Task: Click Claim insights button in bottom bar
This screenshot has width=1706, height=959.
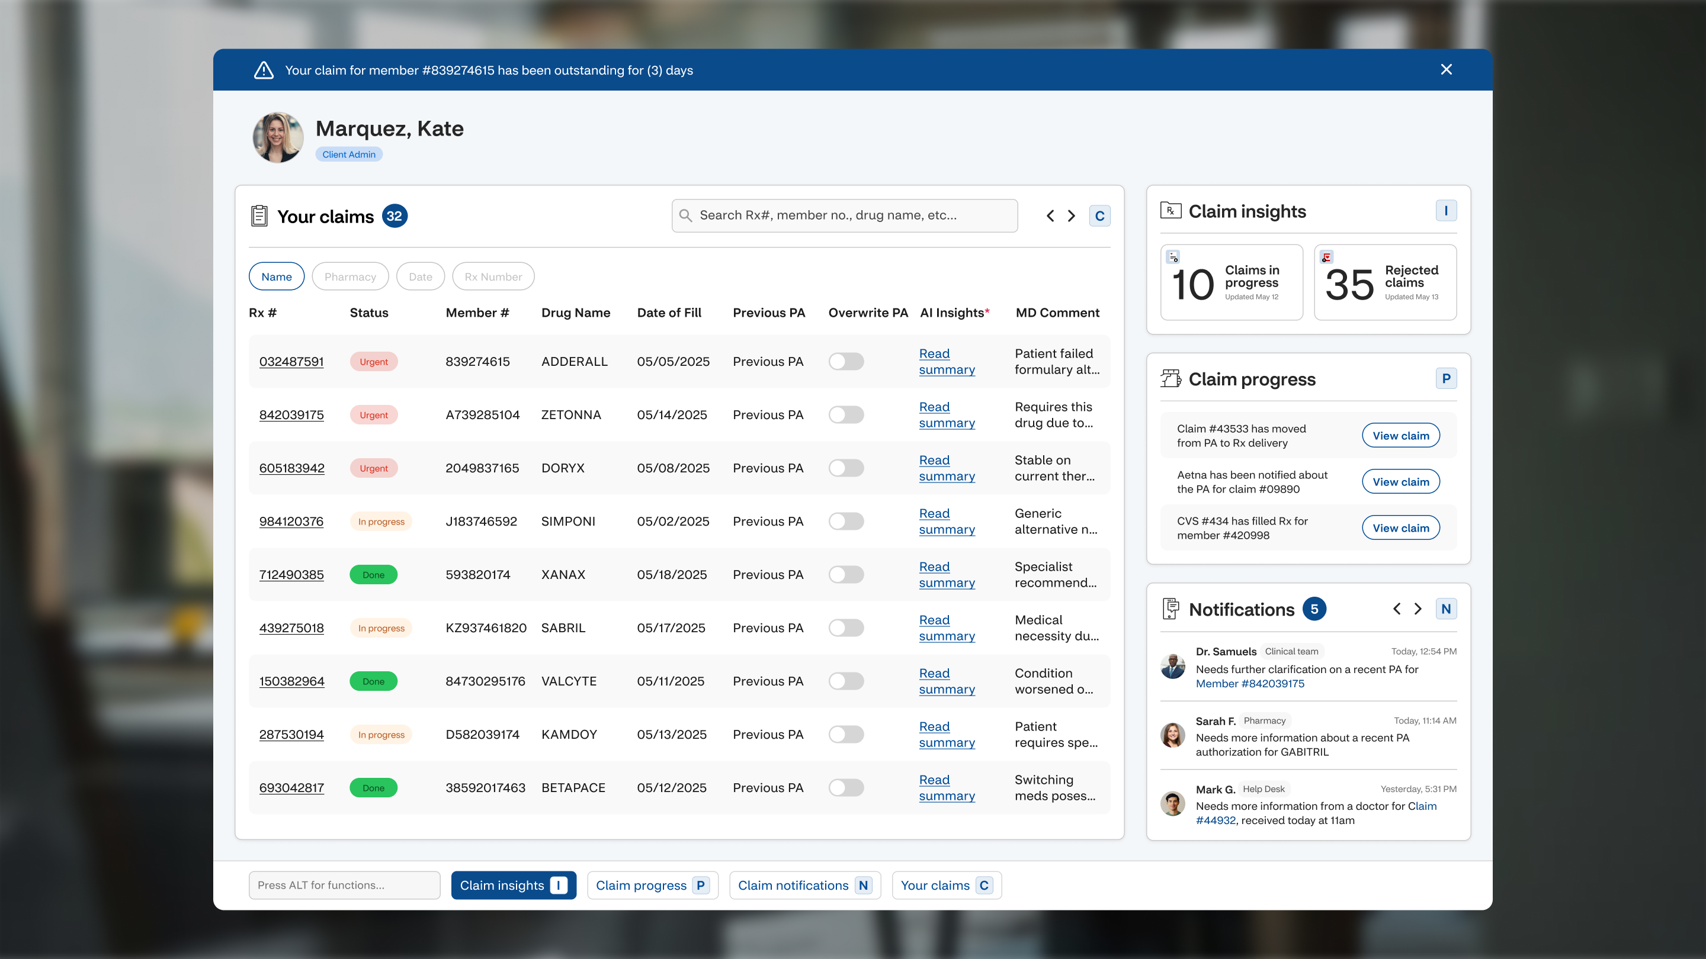Action: point(513,886)
